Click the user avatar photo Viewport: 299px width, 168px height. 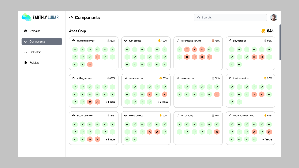[273, 18]
